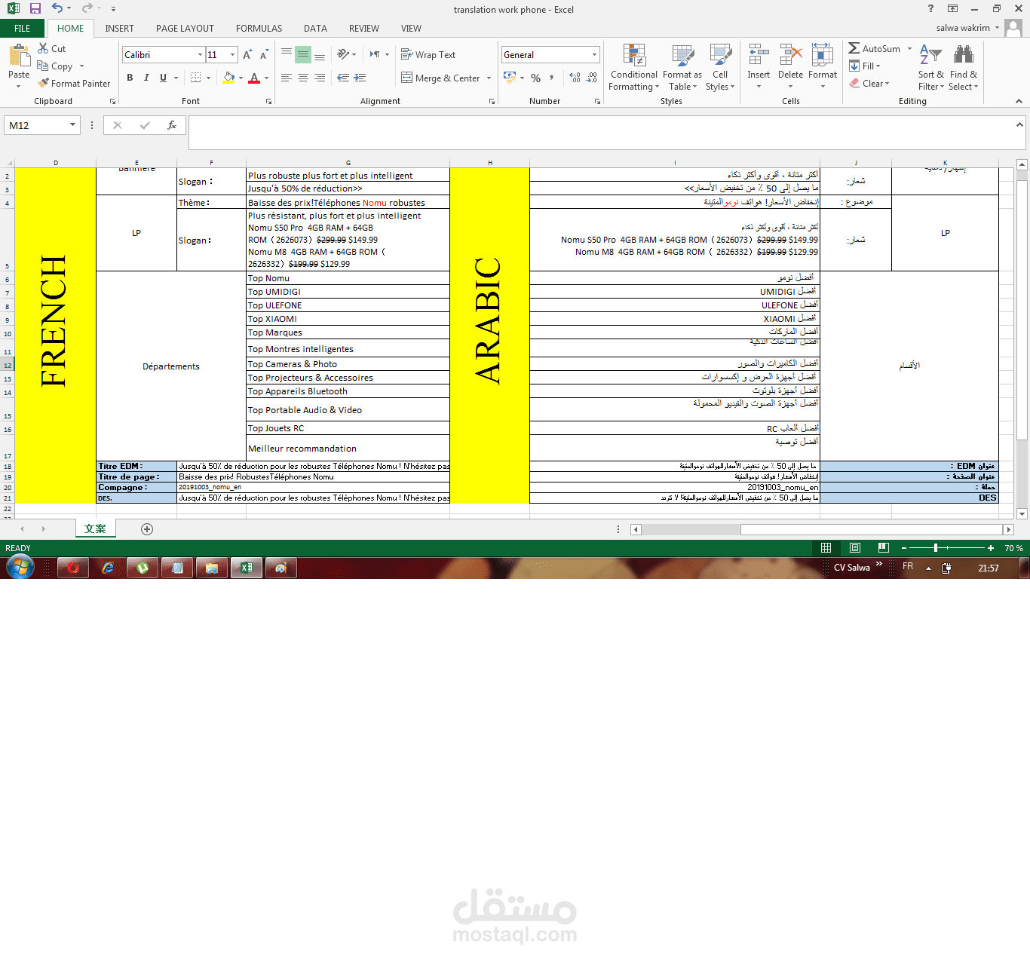The image size is (1030, 965).
Task: Open the Borders dropdown arrow
Action: 208,78
